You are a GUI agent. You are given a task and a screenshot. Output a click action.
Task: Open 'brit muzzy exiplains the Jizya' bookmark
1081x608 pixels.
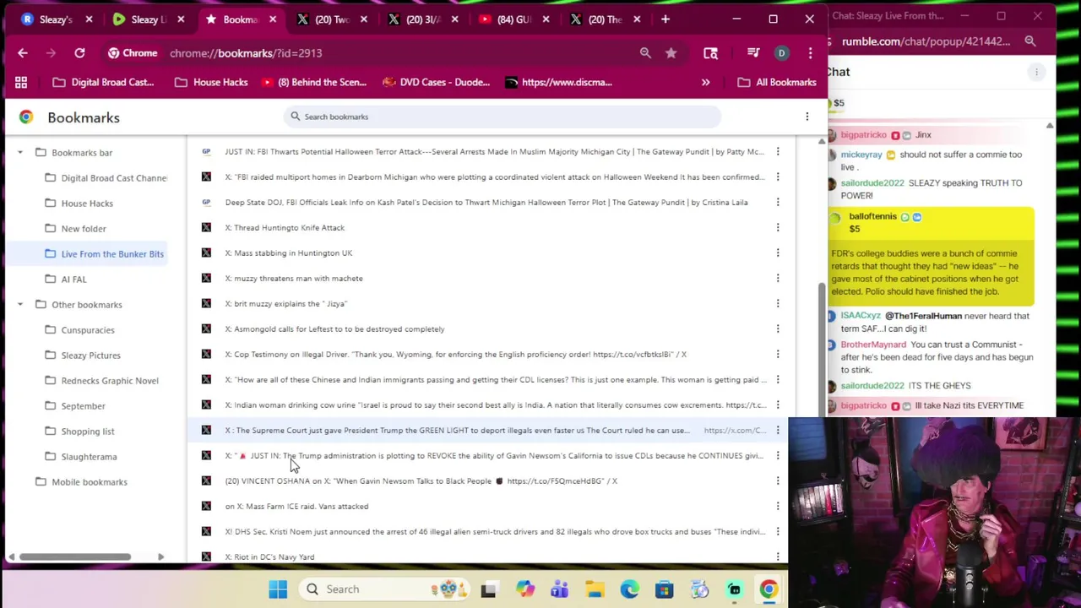click(x=285, y=303)
